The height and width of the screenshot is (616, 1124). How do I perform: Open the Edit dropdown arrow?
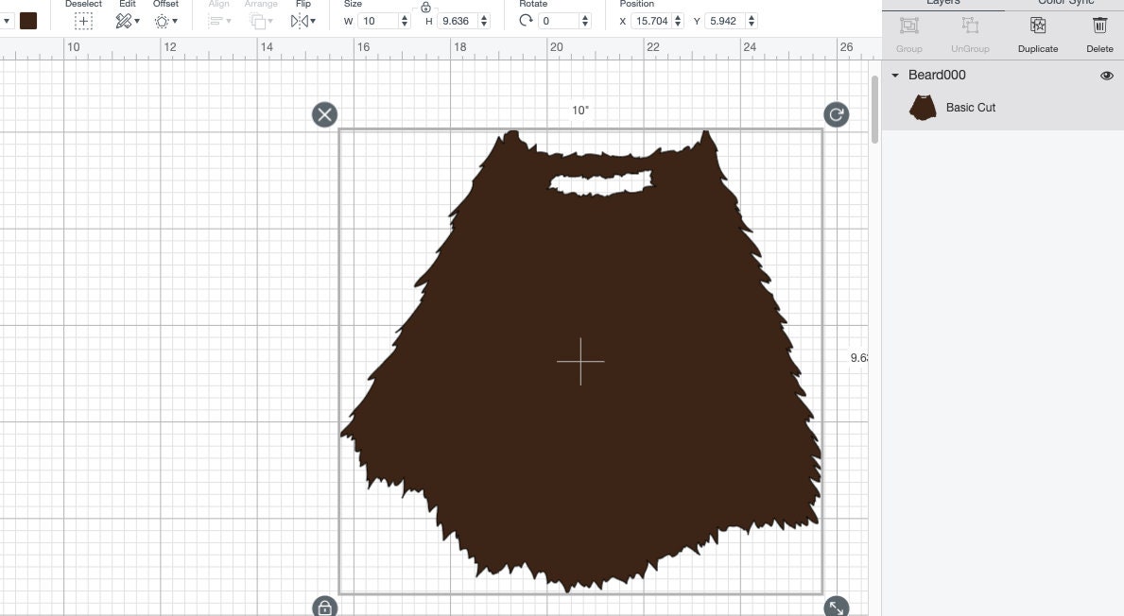(138, 21)
